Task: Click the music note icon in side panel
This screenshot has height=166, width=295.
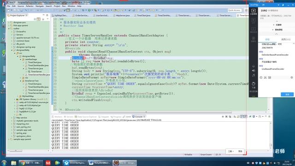Action: pos(254,75)
